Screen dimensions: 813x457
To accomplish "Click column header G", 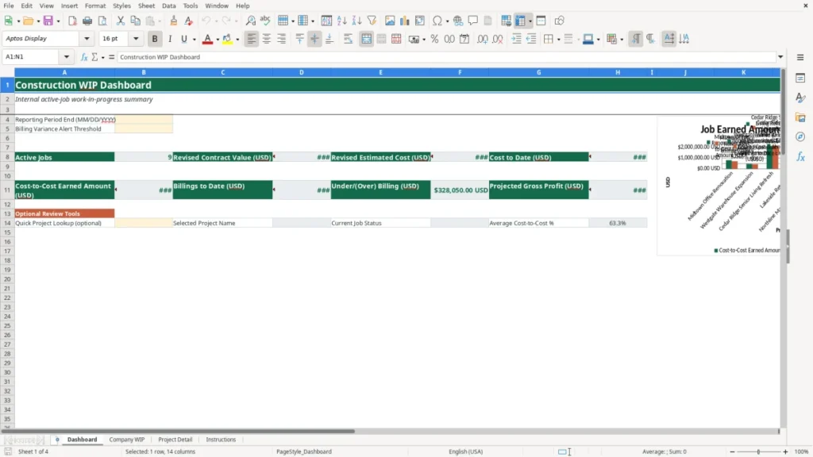I will pyautogui.click(x=539, y=72).
